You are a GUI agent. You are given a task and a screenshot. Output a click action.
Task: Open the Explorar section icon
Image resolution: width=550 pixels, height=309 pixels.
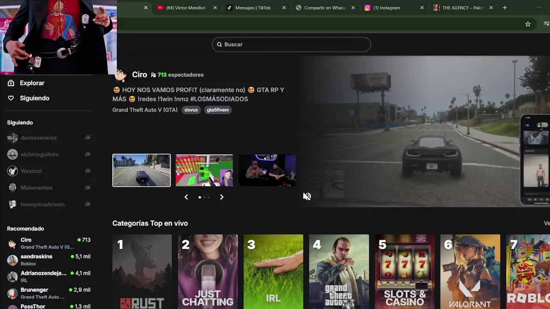tap(11, 83)
